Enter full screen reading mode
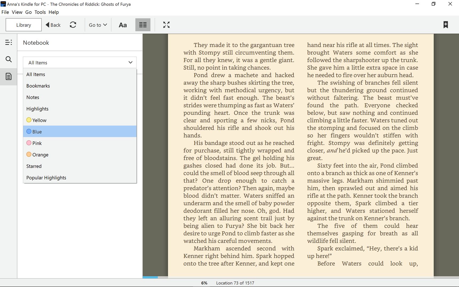This screenshot has width=459, height=287. pyautogui.click(x=166, y=25)
